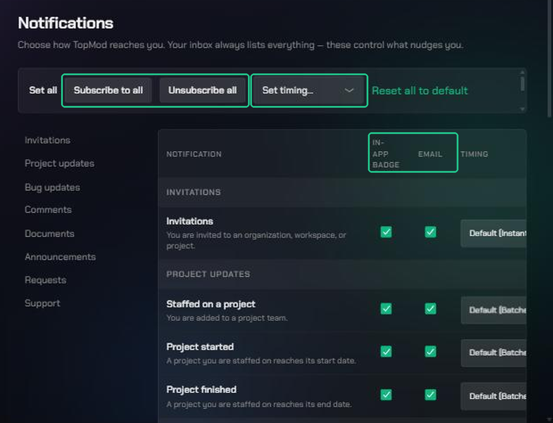
Task: Disable in-app badge for Project finished
Action: (x=386, y=395)
